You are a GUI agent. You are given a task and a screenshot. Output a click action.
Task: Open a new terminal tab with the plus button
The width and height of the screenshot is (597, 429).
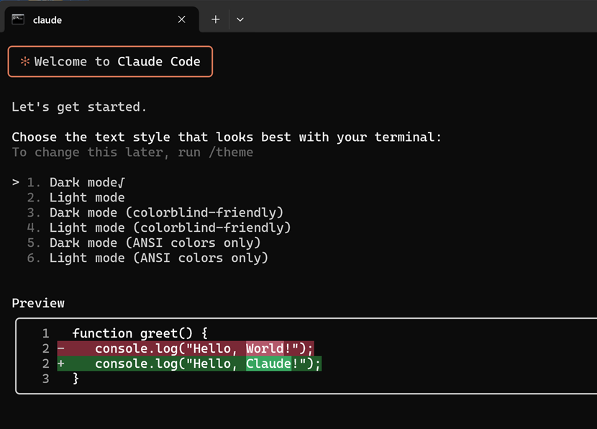(x=214, y=19)
